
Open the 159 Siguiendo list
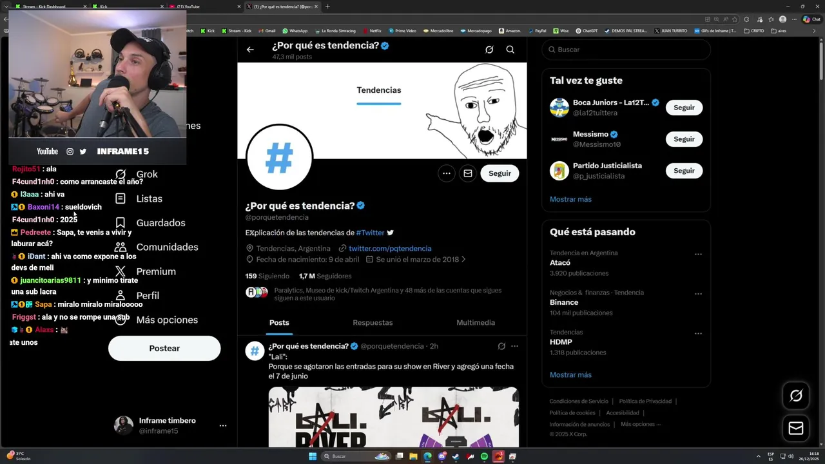pyautogui.click(x=267, y=276)
